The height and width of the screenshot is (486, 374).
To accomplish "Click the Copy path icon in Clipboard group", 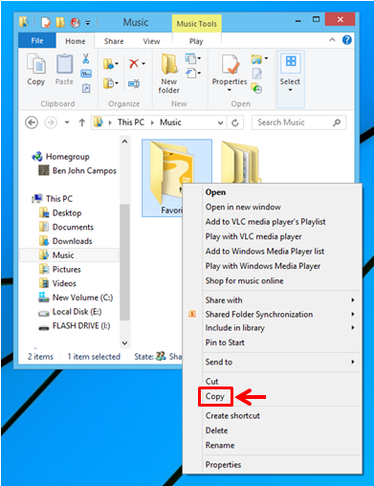I will 86,74.
